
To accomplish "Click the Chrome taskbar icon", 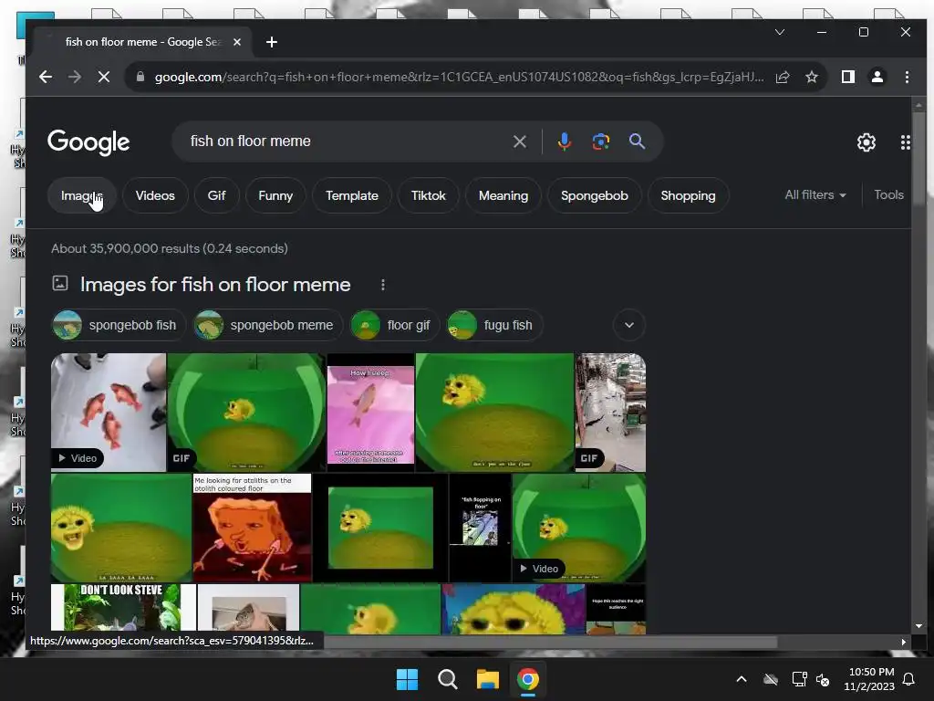I will [x=528, y=679].
